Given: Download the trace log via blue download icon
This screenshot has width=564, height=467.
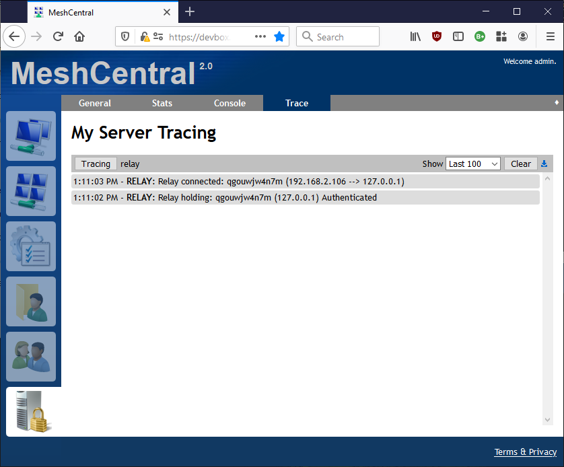Looking at the screenshot, I should 544,164.
